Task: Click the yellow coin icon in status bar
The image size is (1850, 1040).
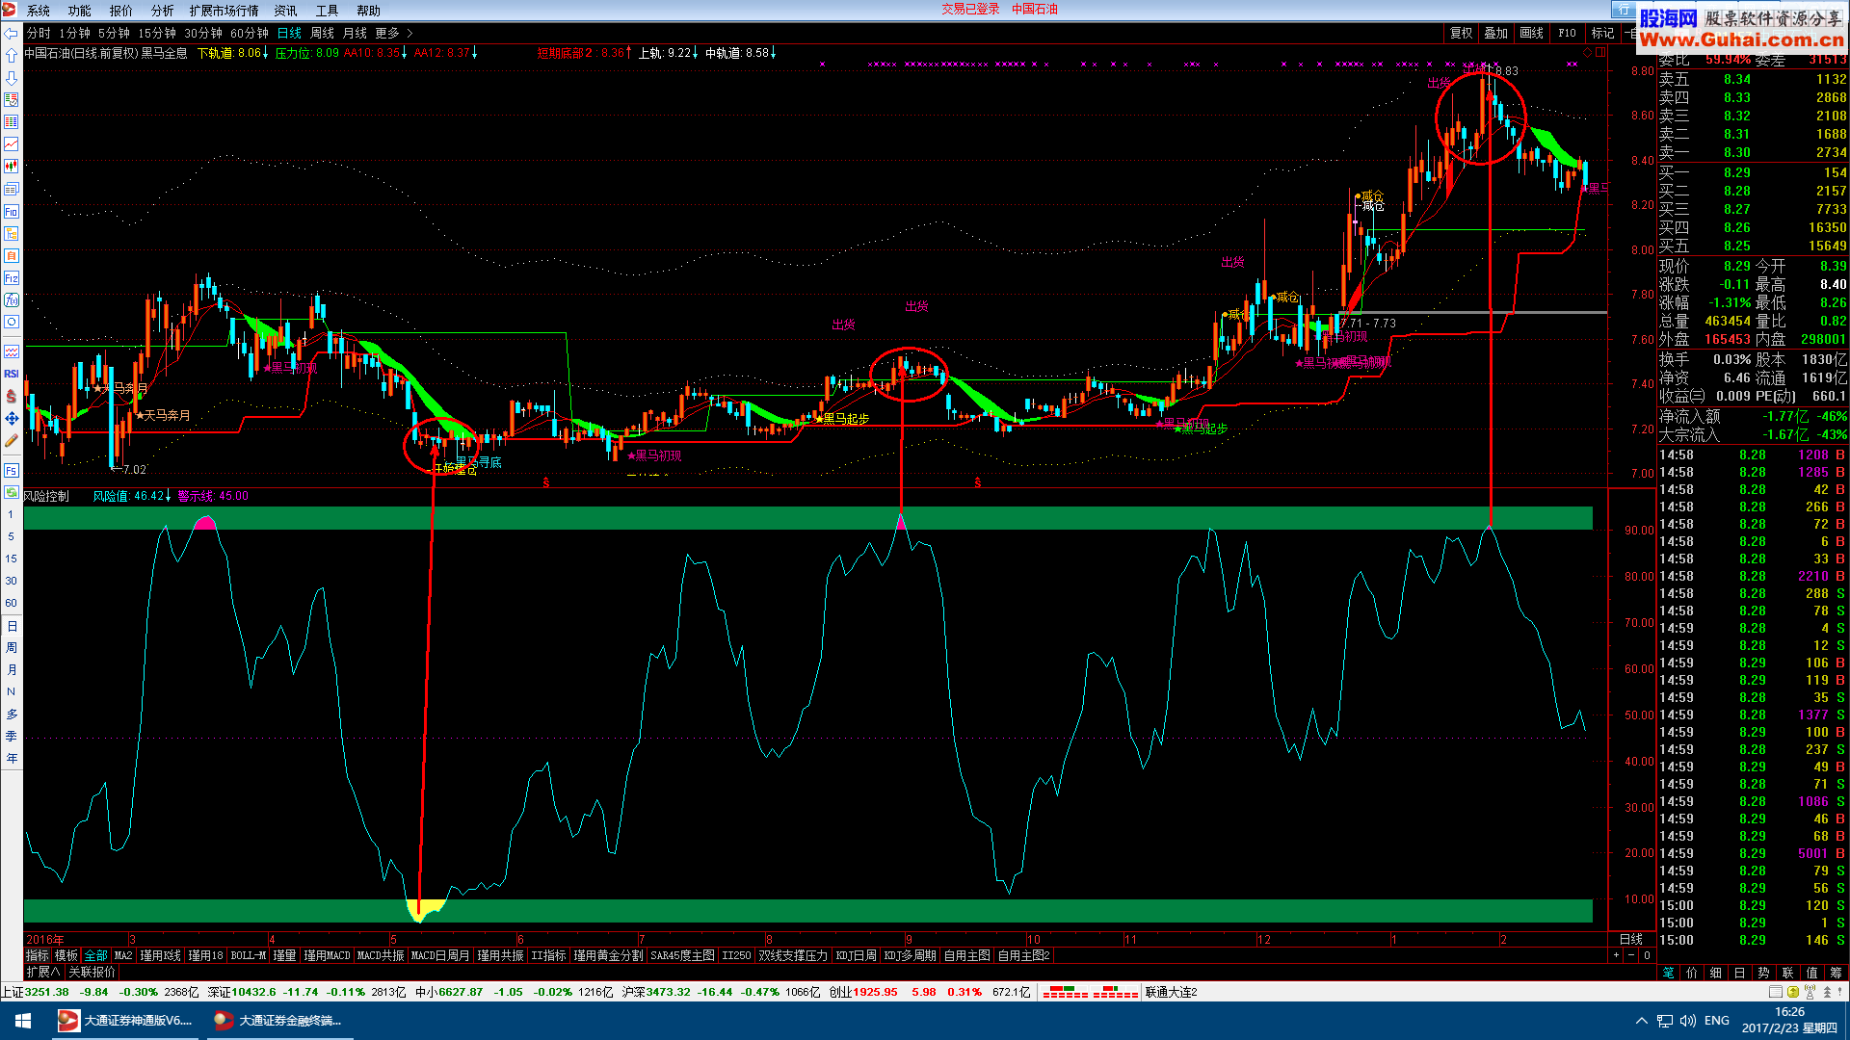Action: pyautogui.click(x=1792, y=992)
